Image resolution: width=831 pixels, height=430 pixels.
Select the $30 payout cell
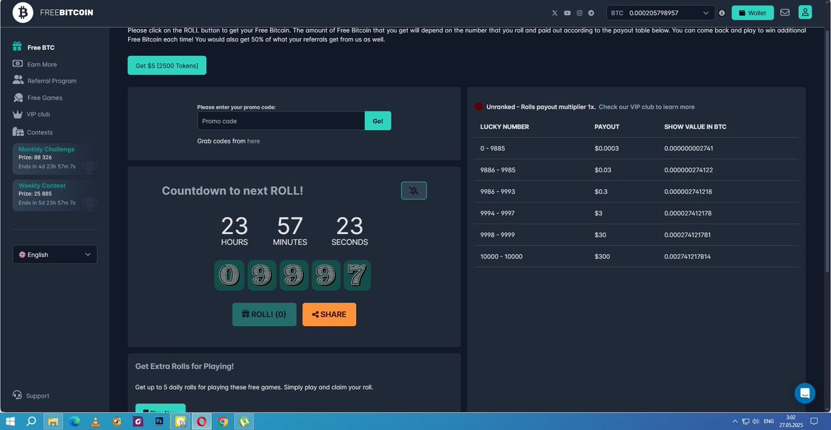tap(600, 235)
